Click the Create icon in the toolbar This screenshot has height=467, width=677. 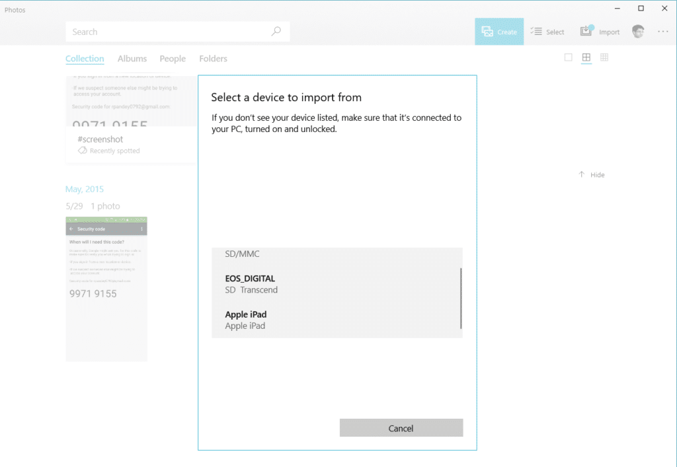487,32
